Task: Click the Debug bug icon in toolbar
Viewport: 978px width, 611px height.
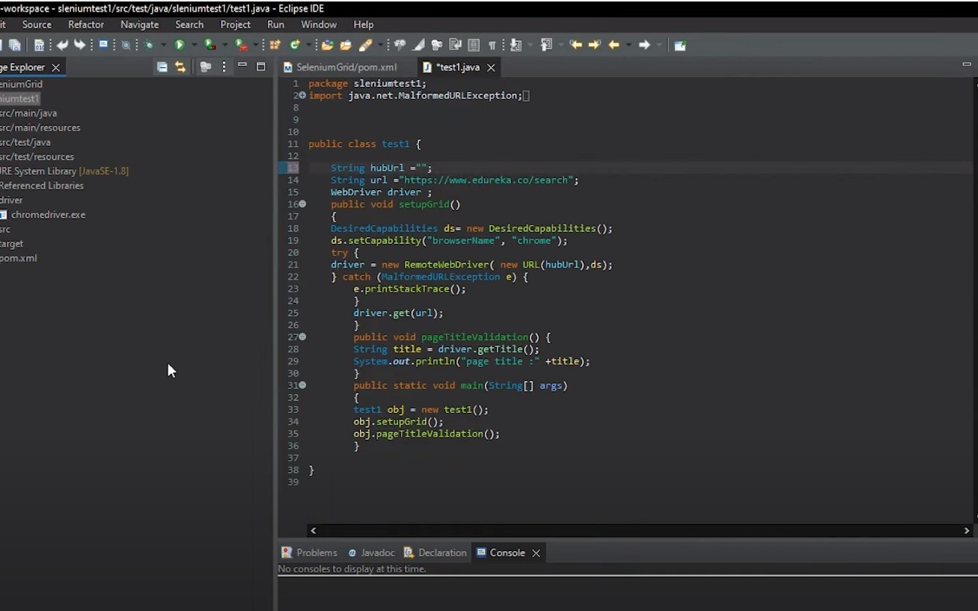Action: coord(150,46)
